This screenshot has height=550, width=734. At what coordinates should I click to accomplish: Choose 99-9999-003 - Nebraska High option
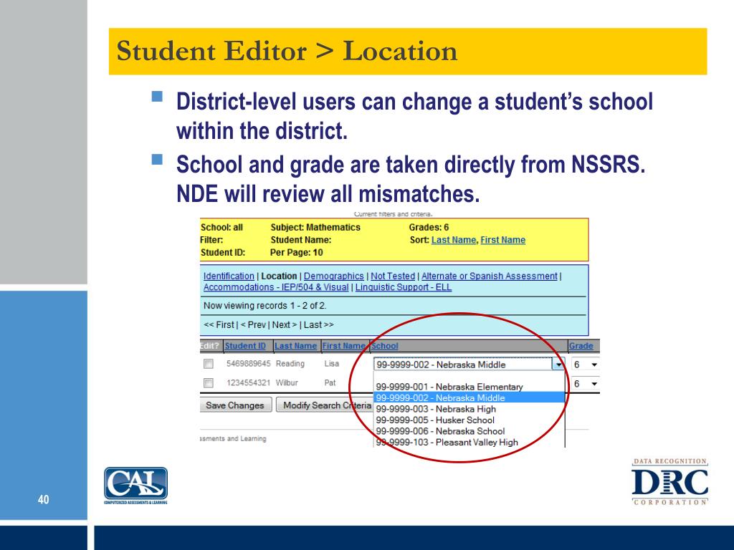(436, 409)
